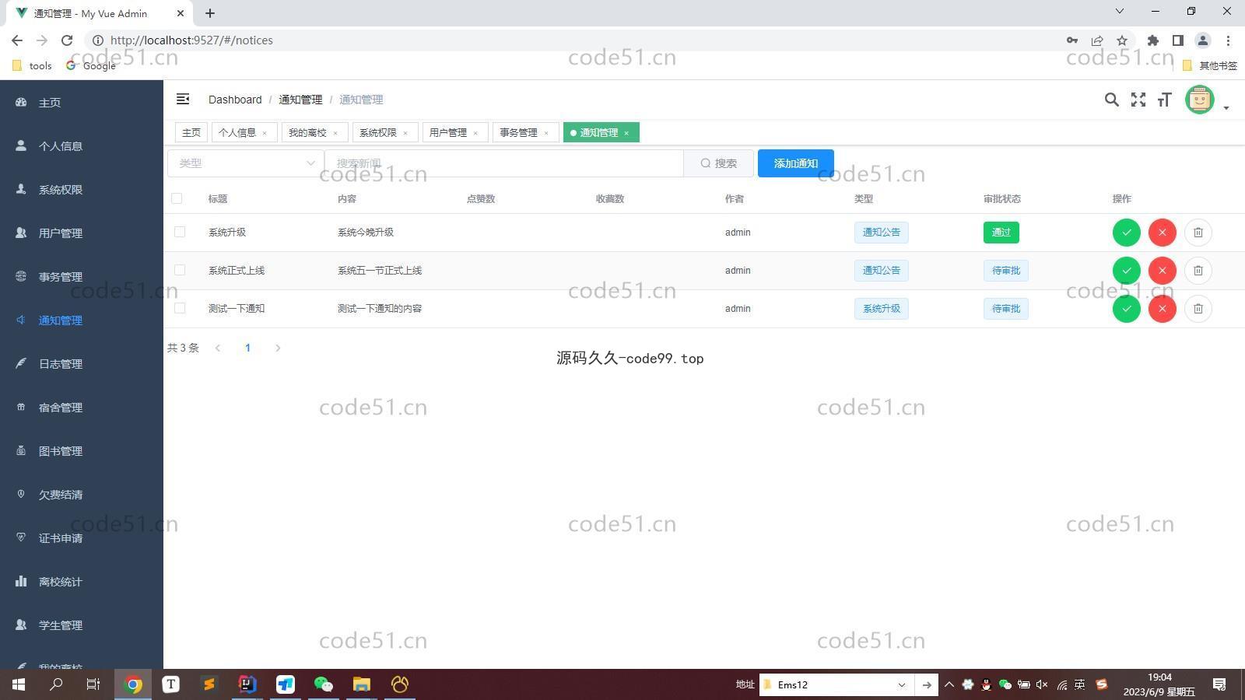1245x700 pixels.
Task: Show hidden system tray icons
Action: coord(949,685)
